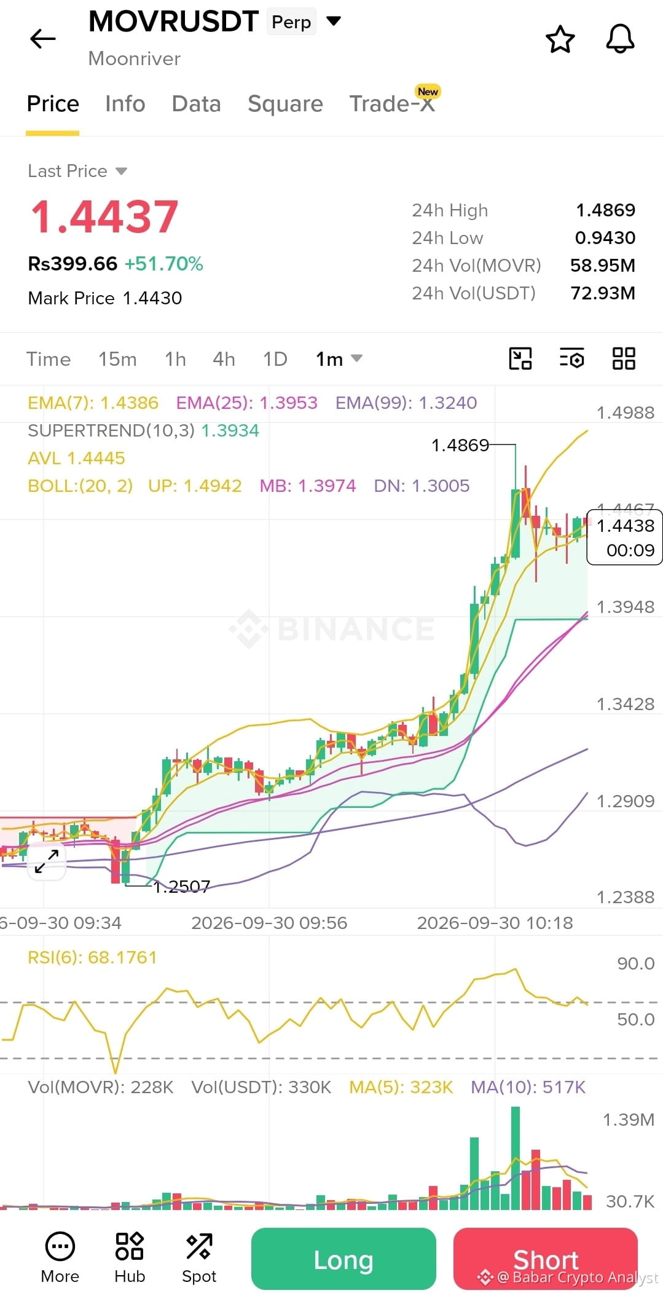Tap the red Short button
The height and width of the screenshot is (1293, 663).
[546, 1259]
